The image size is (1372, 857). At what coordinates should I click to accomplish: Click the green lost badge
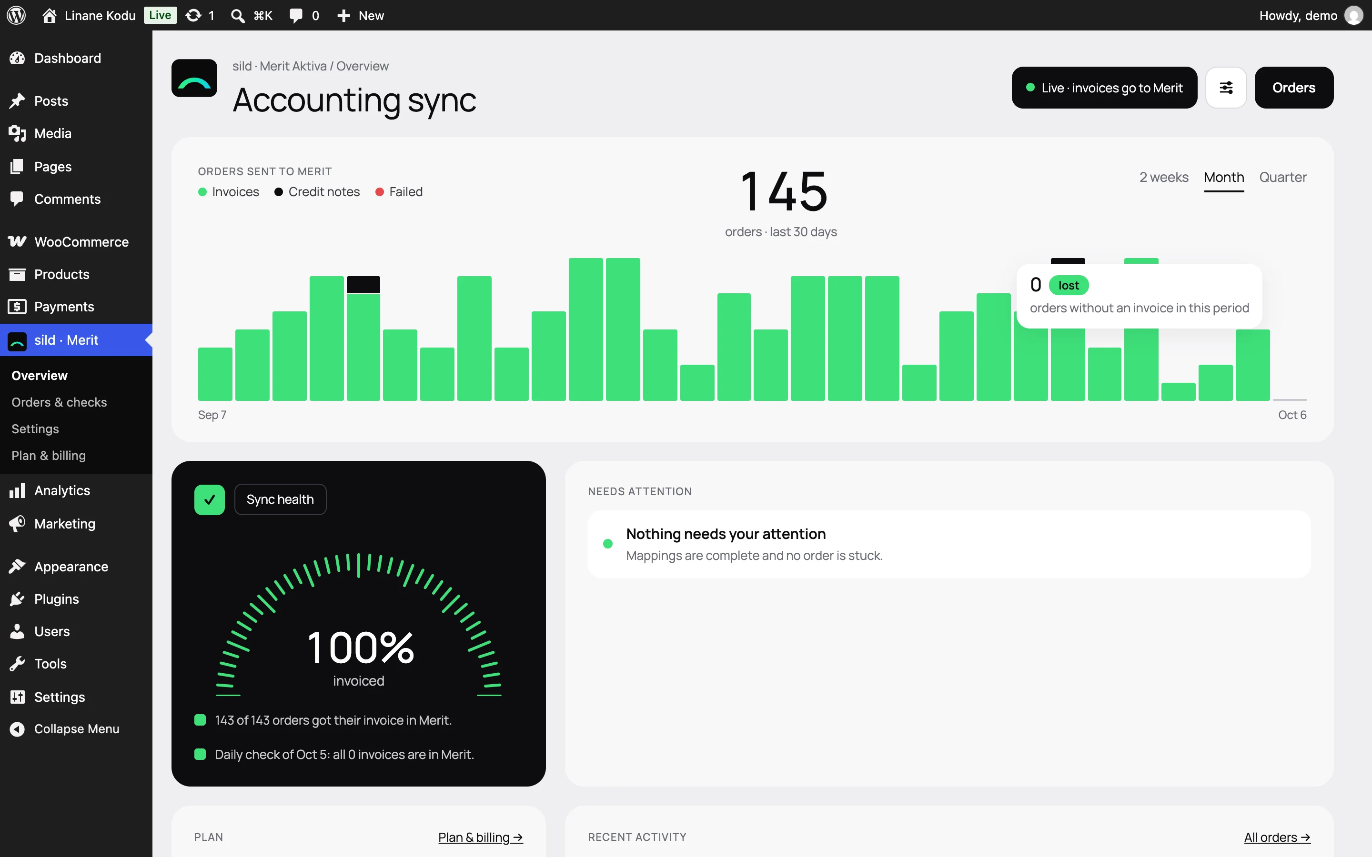pos(1069,285)
